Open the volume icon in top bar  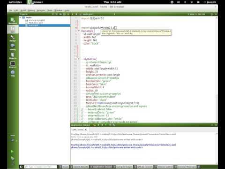point(179,2)
